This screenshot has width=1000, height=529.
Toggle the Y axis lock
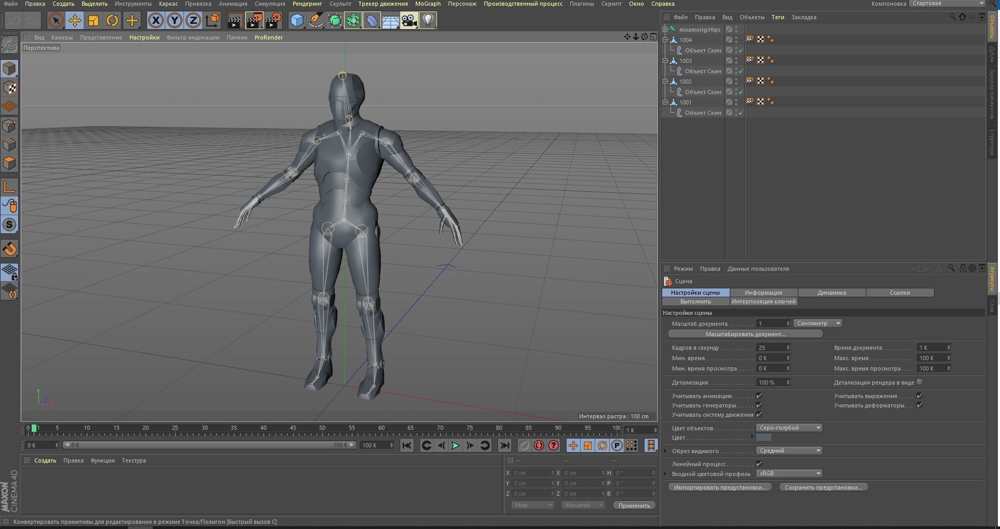175,21
